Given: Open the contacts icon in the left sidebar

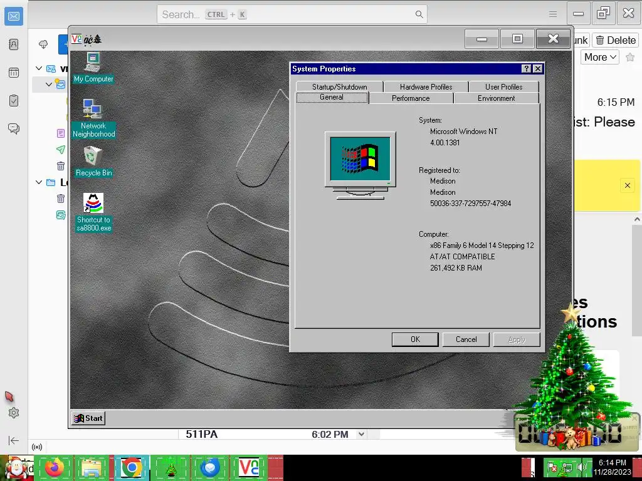Looking at the screenshot, I should [x=14, y=44].
